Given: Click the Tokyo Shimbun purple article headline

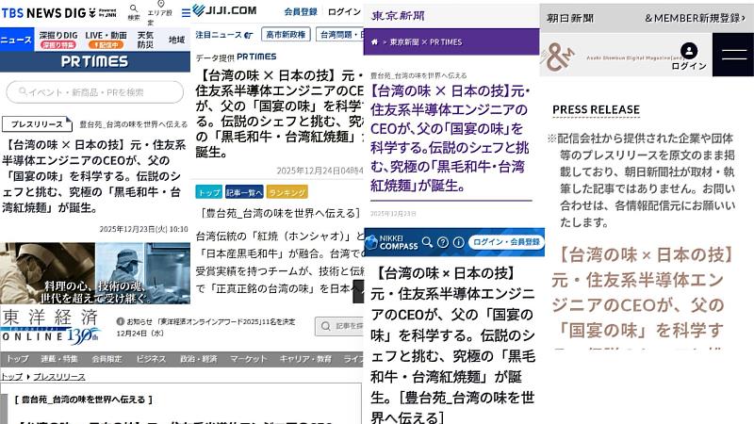Looking at the screenshot, I should point(451,138).
